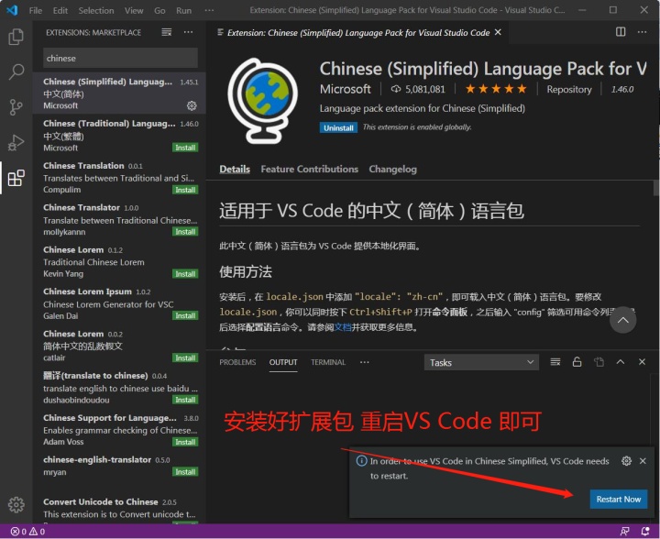Viewport: 660px width, 539px height.
Task: Open notification settings gear
Action: pos(626,461)
